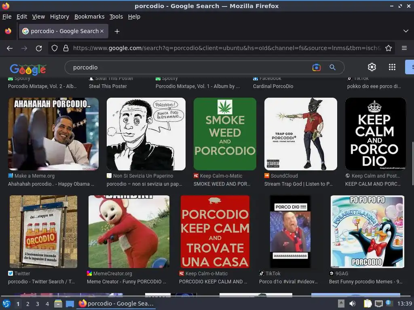Switch to workspace 3

[38, 304]
